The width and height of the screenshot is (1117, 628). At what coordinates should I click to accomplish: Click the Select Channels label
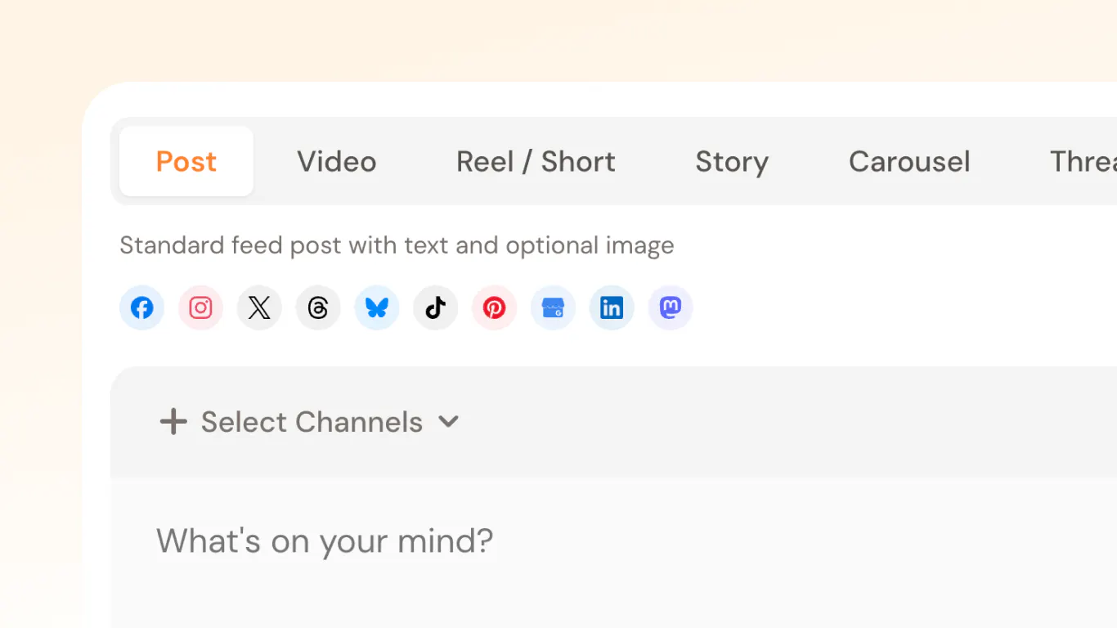pos(312,422)
